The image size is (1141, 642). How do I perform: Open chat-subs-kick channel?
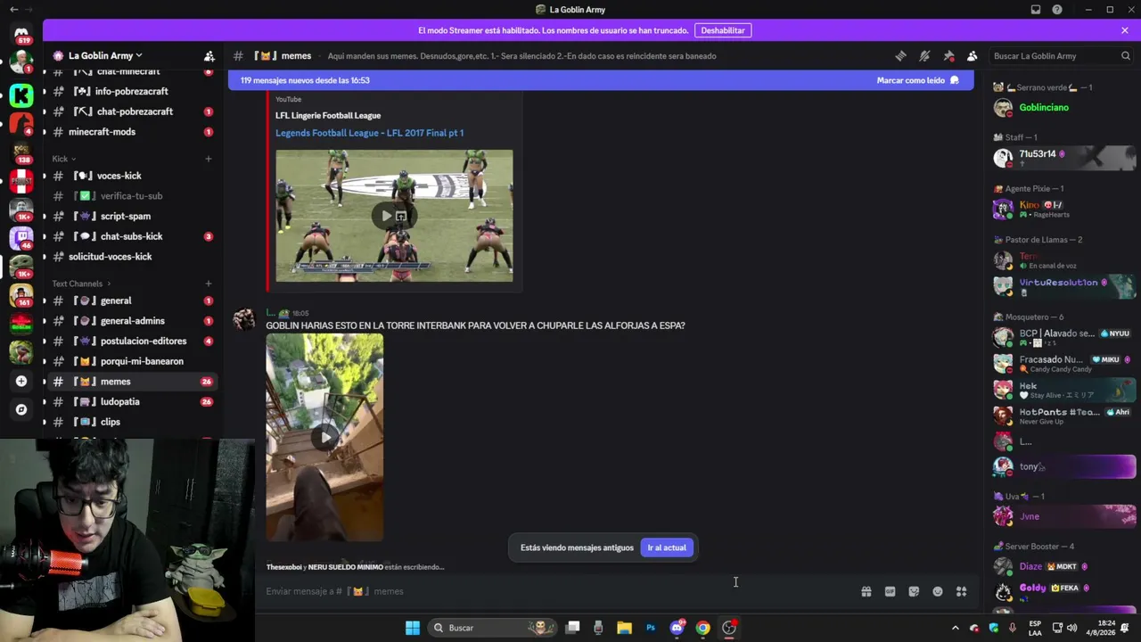[x=131, y=236]
